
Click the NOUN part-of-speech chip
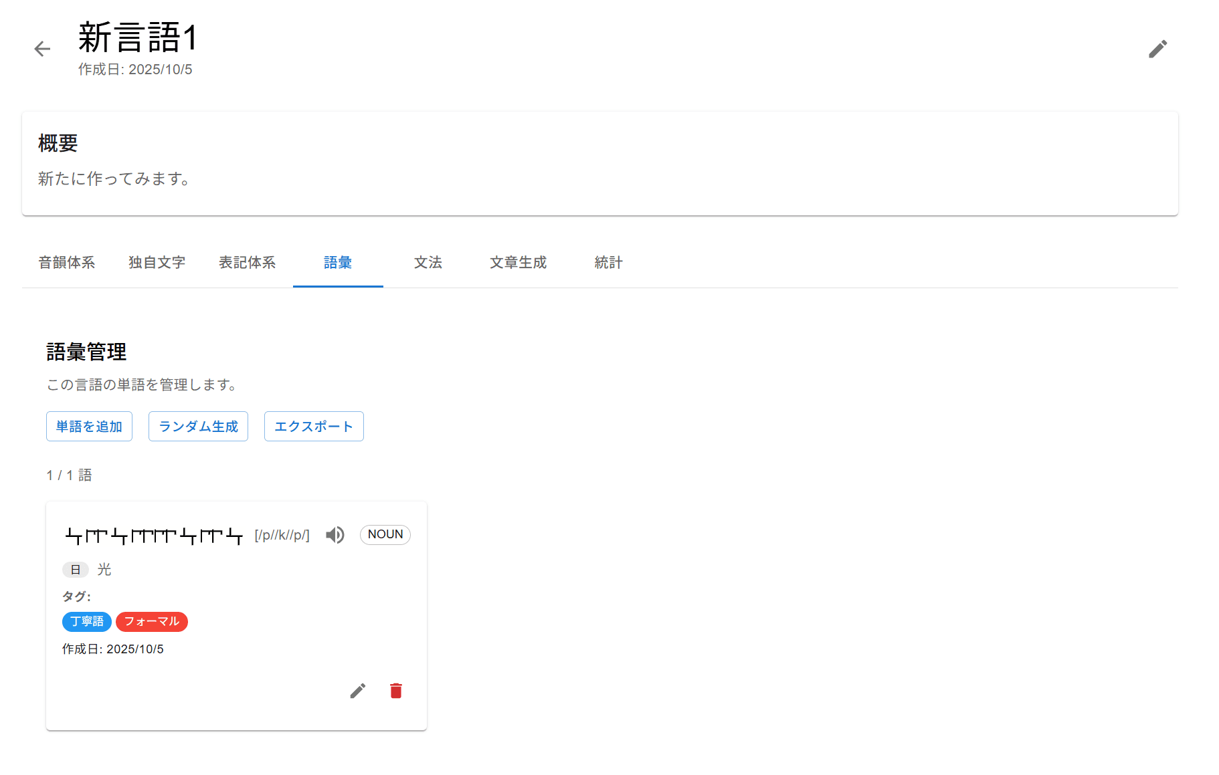point(385,535)
